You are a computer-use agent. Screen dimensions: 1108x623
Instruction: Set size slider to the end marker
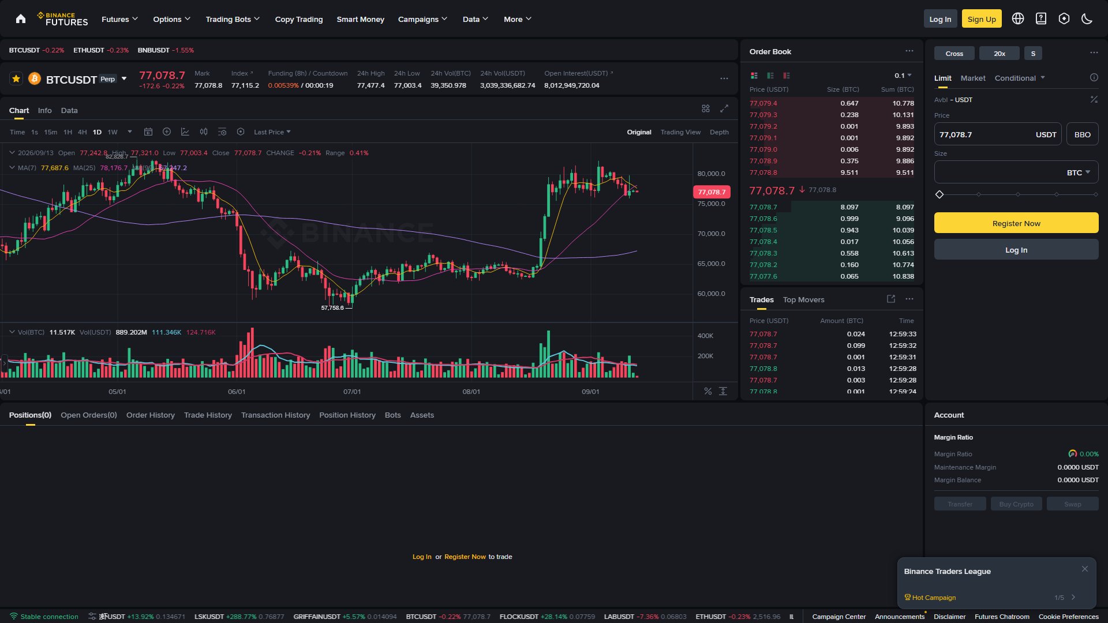[1095, 194]
